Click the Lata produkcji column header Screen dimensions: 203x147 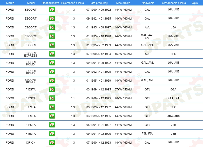point(99,3)
